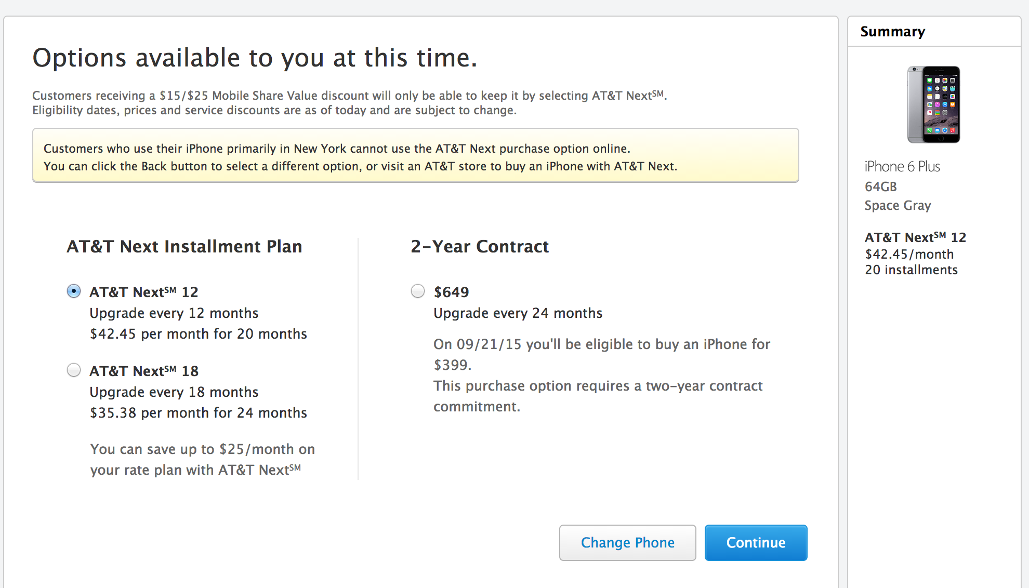
Task: Click the Continue button
Action: coord(756,542)
